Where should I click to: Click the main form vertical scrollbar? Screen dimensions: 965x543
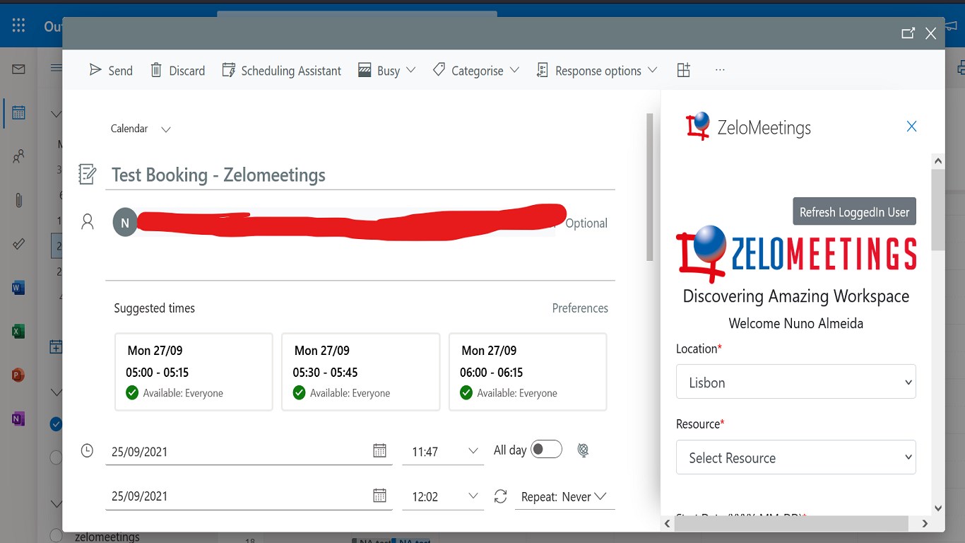(650, 187)
